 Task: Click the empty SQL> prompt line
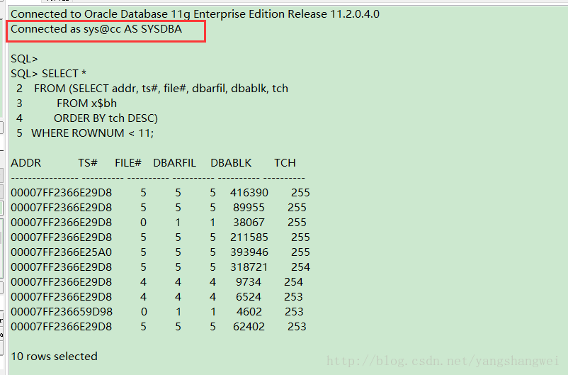coord(24,59)
